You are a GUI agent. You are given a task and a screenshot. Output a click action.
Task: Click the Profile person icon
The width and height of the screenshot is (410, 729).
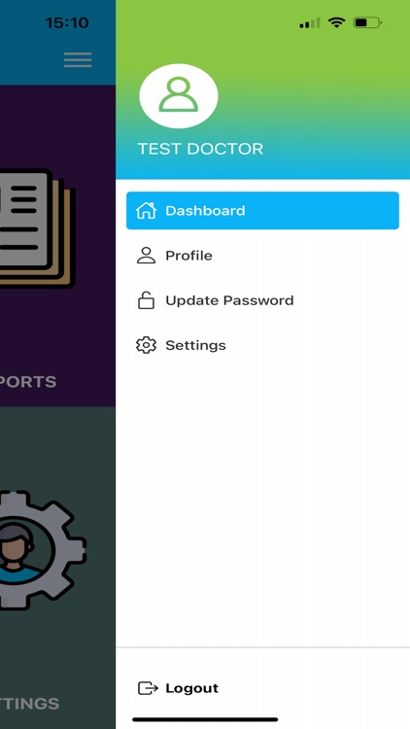[x=146, y=256]
